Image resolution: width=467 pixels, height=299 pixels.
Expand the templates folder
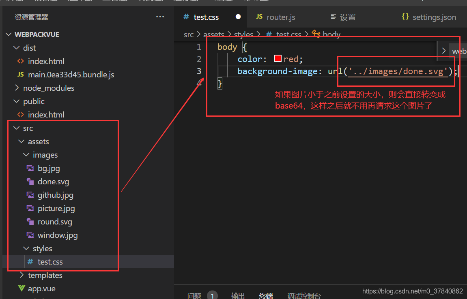(x=22, y=275)
